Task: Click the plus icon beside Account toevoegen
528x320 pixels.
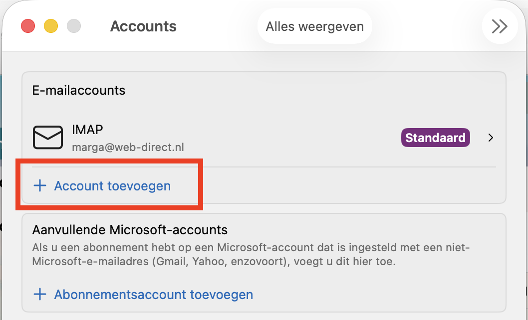Action: [39, 186]
